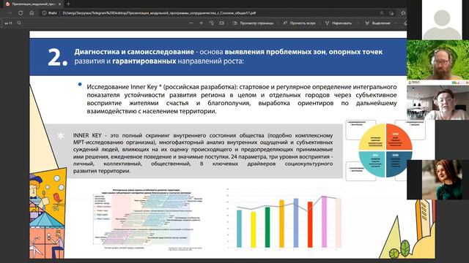This screenshot has height=263, width=469.
Task: Activate the Выделение highlight tool
Action: 378,23
